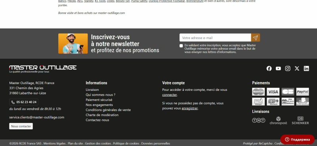317x146 pixels.
Task: Open the X (Twitter) icon
Action: 297,69
